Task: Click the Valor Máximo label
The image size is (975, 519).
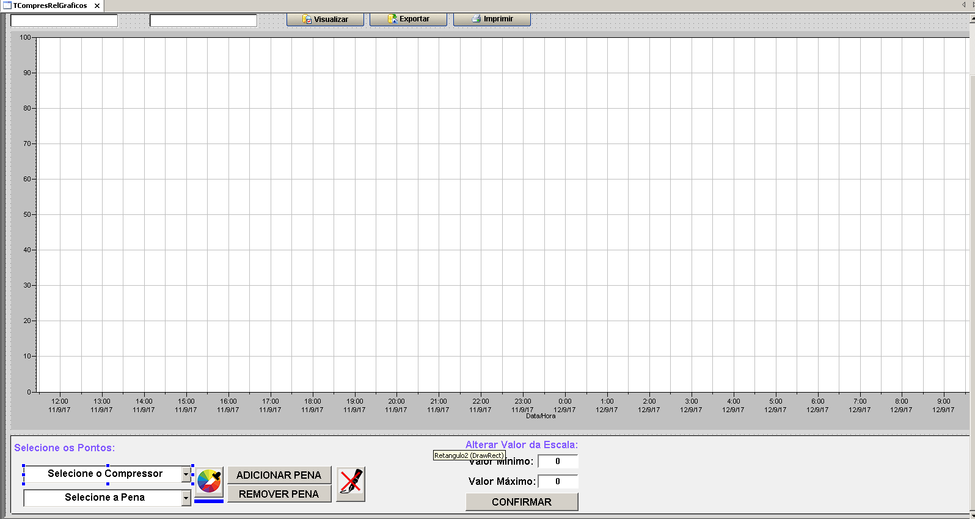Action: pos(502,481)
